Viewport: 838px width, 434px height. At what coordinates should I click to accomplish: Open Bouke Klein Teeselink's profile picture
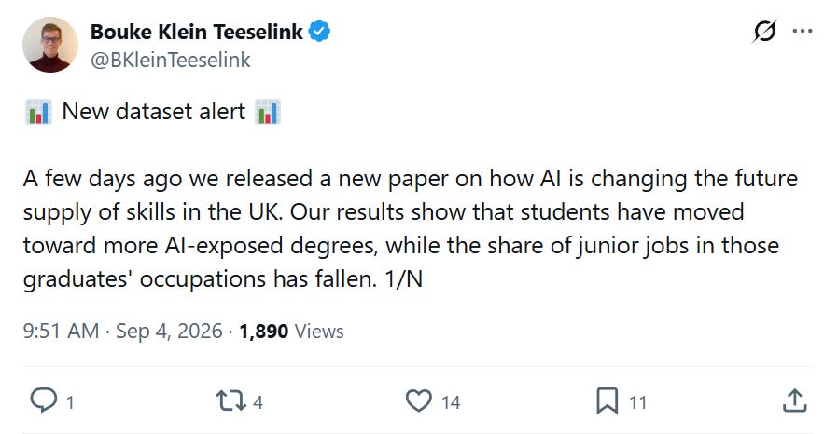tap(50, 45)
